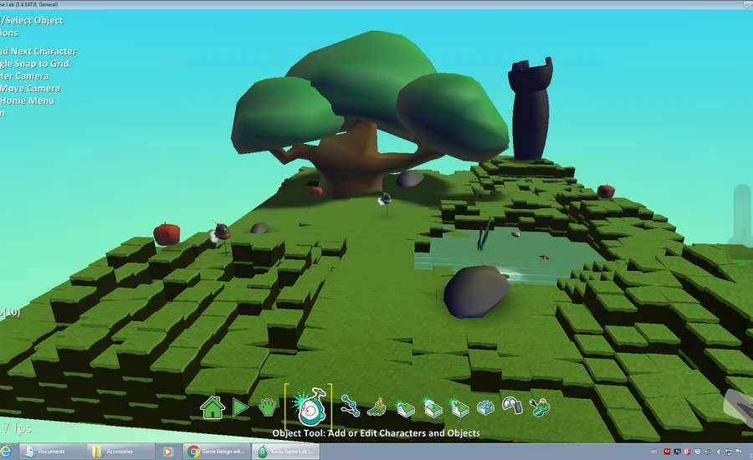Select the Ground Brush paint tool
The height and width of the screenshot is (460, 753).
pyautogui.click(x=376, y=407)
